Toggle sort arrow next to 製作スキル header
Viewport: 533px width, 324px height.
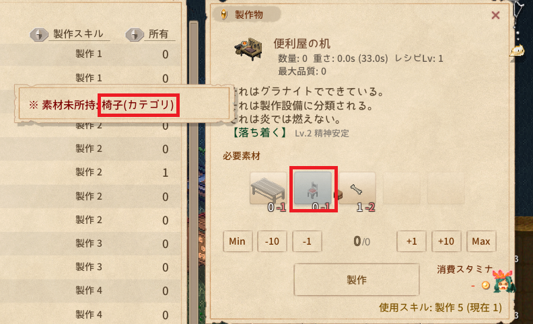39,34
